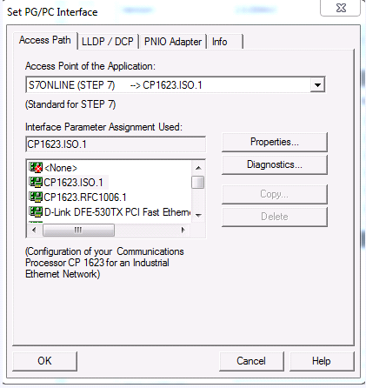Image resolution: width=366 pixels, height=388 pixels.
Task: Switch to the LLDP / DCP tab
Action: (x=108, y=42)
